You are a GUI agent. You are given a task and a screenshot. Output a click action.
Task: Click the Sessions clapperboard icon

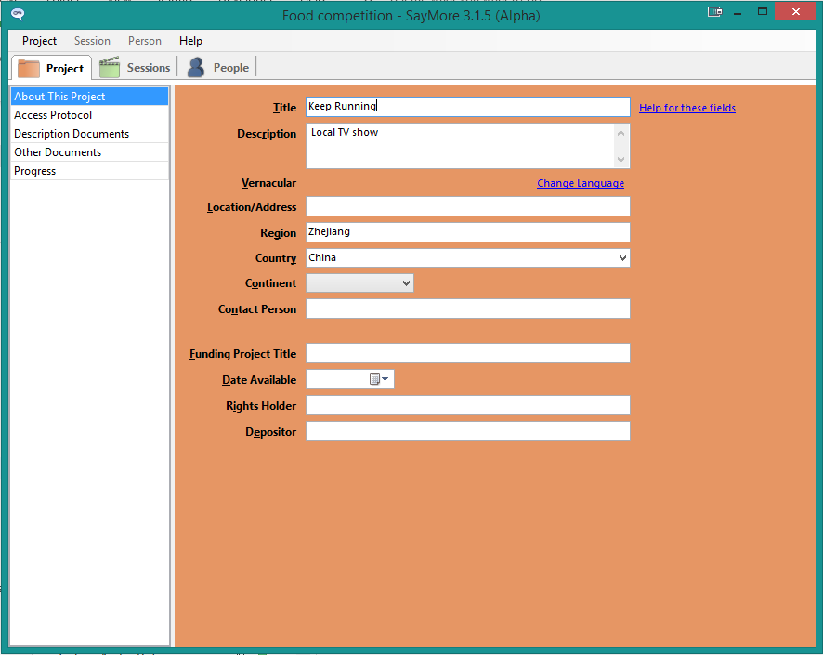coord(110,67)
